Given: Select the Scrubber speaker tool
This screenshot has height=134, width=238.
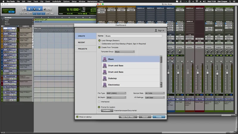Looking at the screenshot, I should click(45, 9).
